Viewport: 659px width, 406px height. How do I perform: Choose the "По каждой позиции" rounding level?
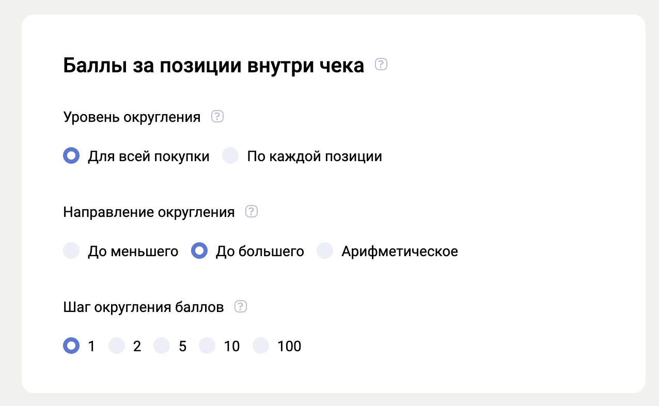pyautogui.click(x=230, y=156)
